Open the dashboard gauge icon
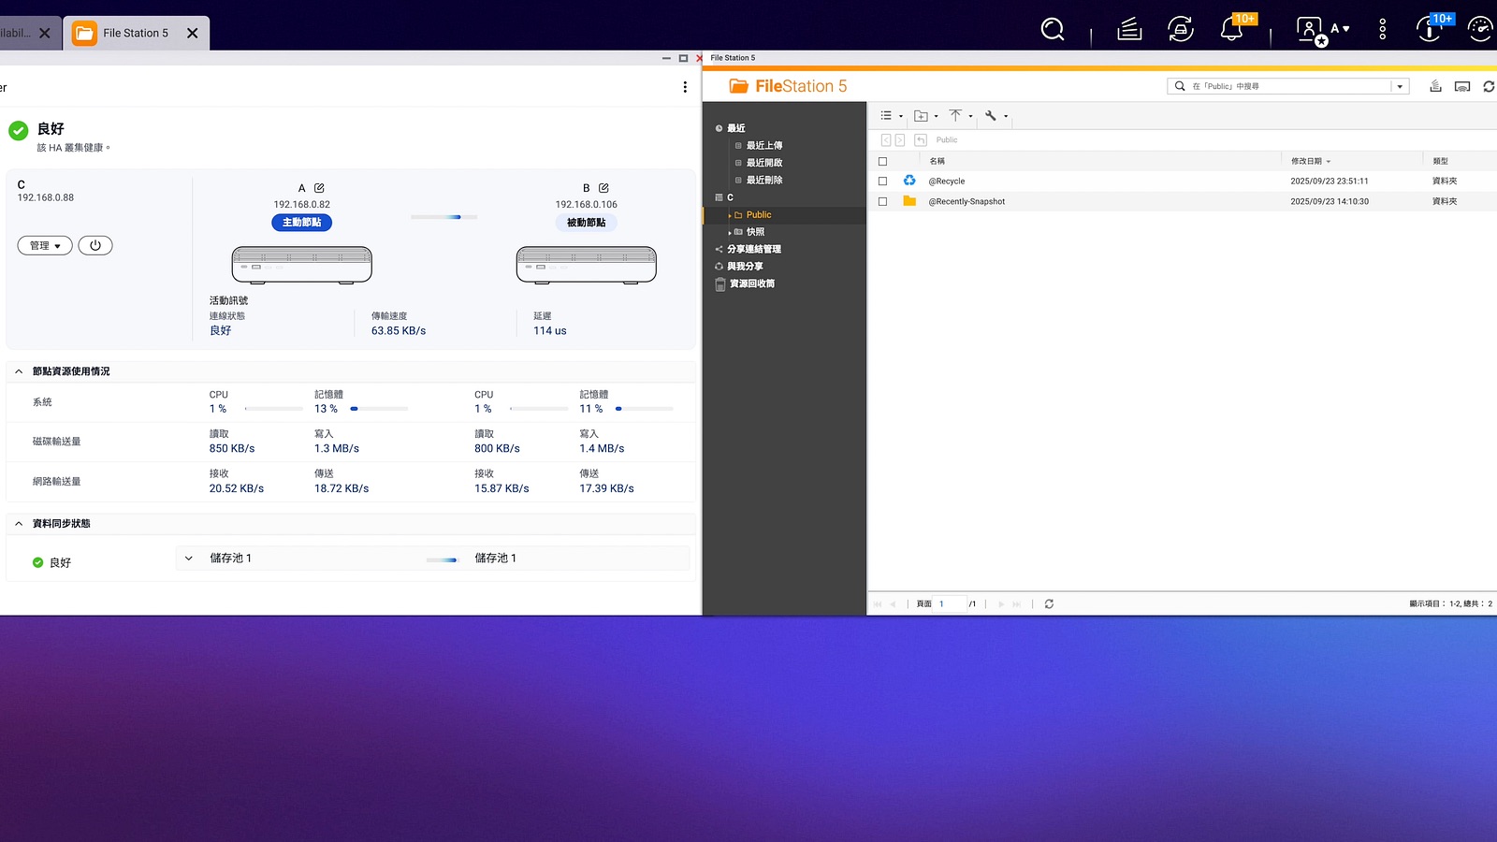 [1480, 30]
